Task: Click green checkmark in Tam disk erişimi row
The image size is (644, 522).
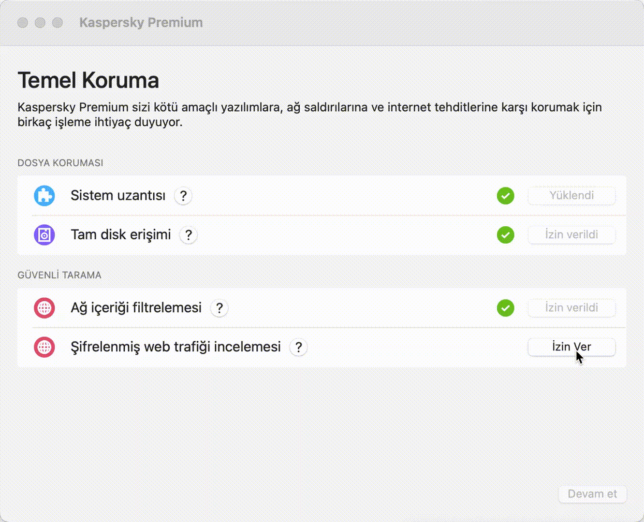Action: click(505, 235)
